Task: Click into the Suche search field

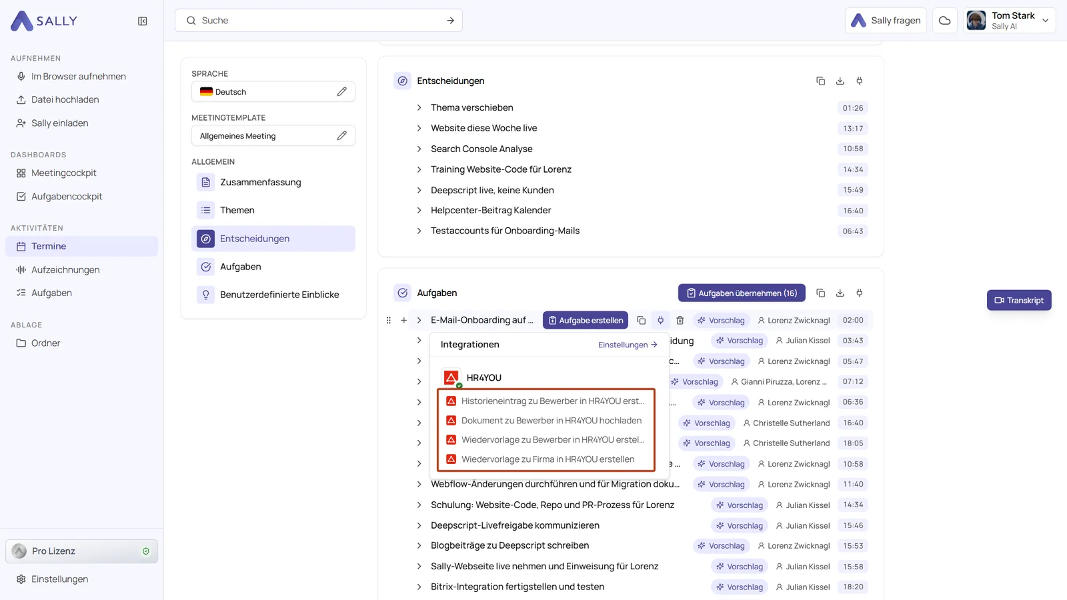Action: click(x=319, y=21)
